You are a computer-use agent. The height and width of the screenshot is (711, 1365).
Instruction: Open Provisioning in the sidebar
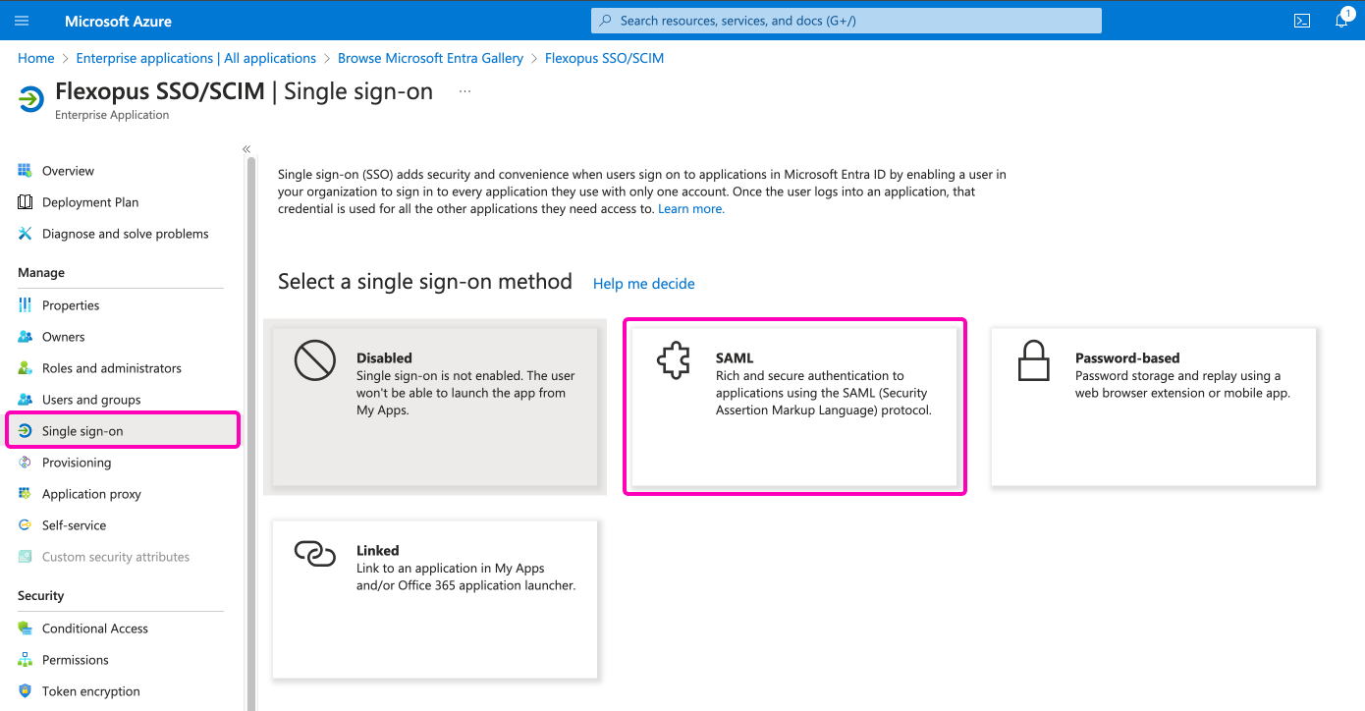point(76,463)
